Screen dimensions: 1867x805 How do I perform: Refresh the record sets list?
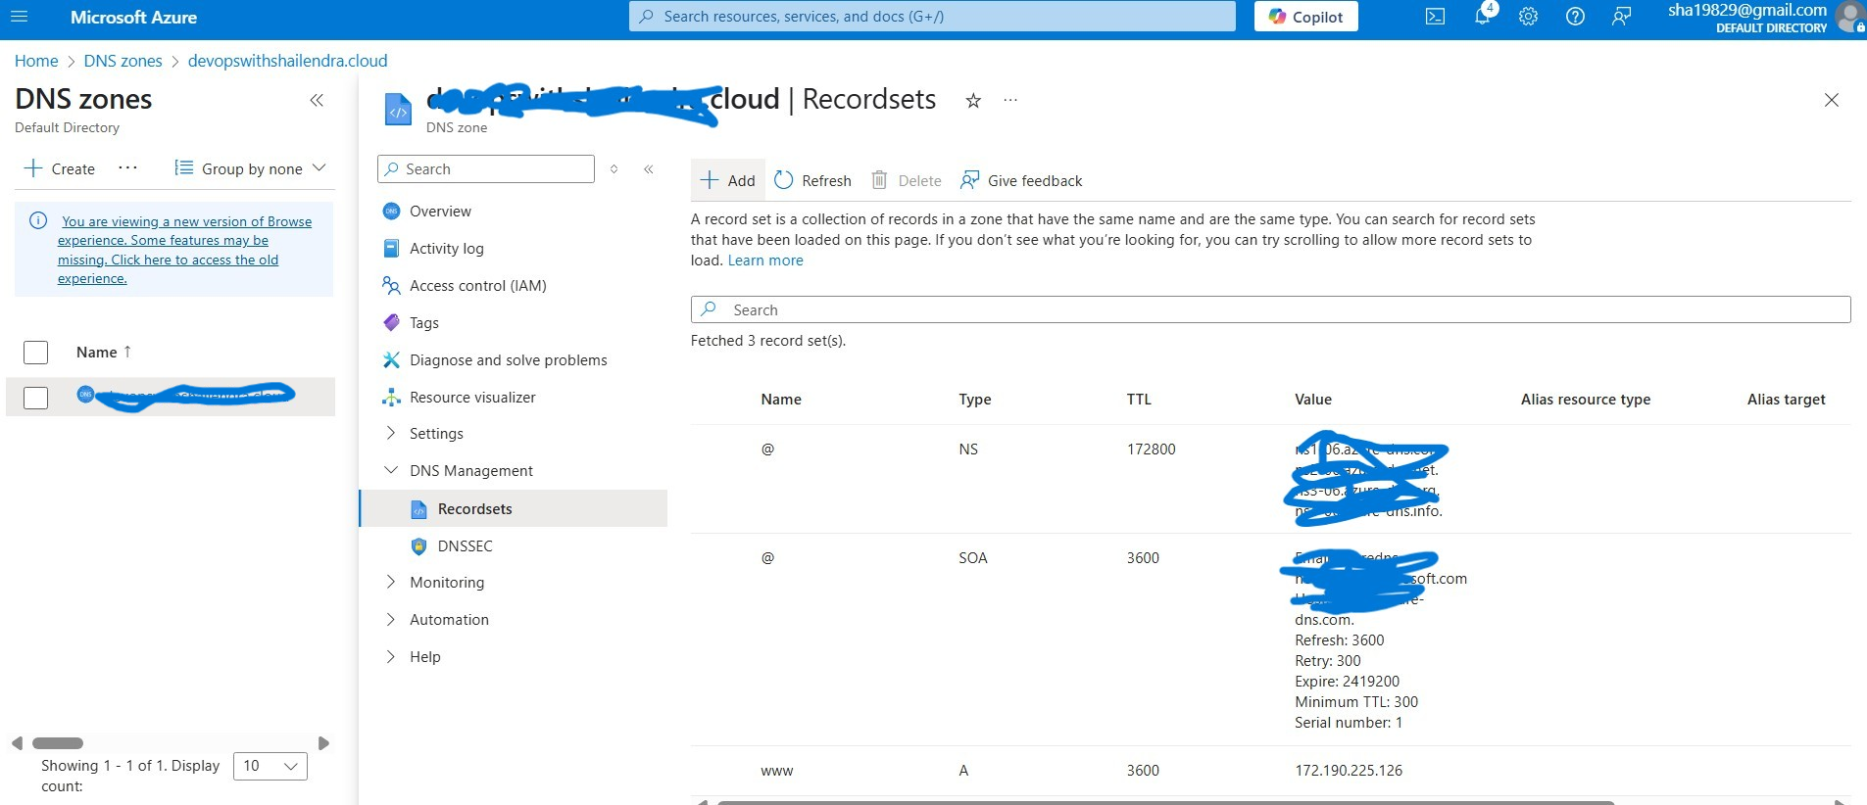click(812, 180)
